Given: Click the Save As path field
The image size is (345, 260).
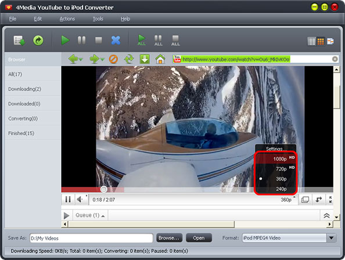Looking at the screenshot, I should tap(91, 238).
